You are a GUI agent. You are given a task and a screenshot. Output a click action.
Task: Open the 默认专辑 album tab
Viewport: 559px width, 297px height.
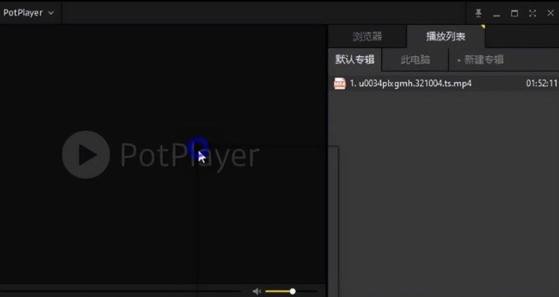354,59
